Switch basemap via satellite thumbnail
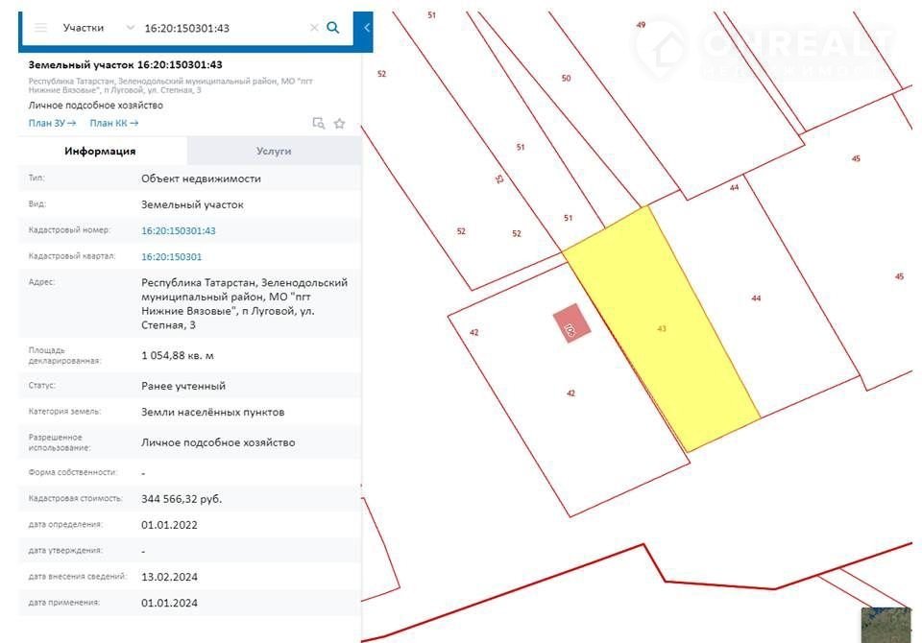This screenshot has width=922, height=643. (886, 624)
